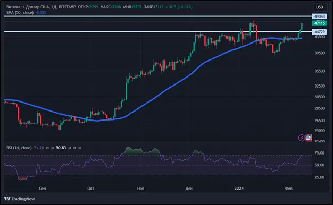Select the SMA (50, close) indicator legend

[x=20, y=13]
